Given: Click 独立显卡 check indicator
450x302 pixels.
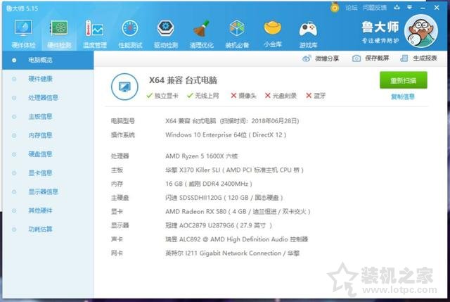Looking at the screenshot, I should pos(162,96).
